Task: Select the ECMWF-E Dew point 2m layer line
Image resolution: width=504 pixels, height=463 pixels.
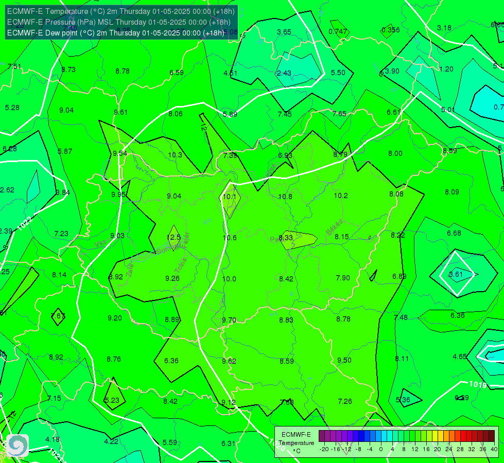Action: 115,33
